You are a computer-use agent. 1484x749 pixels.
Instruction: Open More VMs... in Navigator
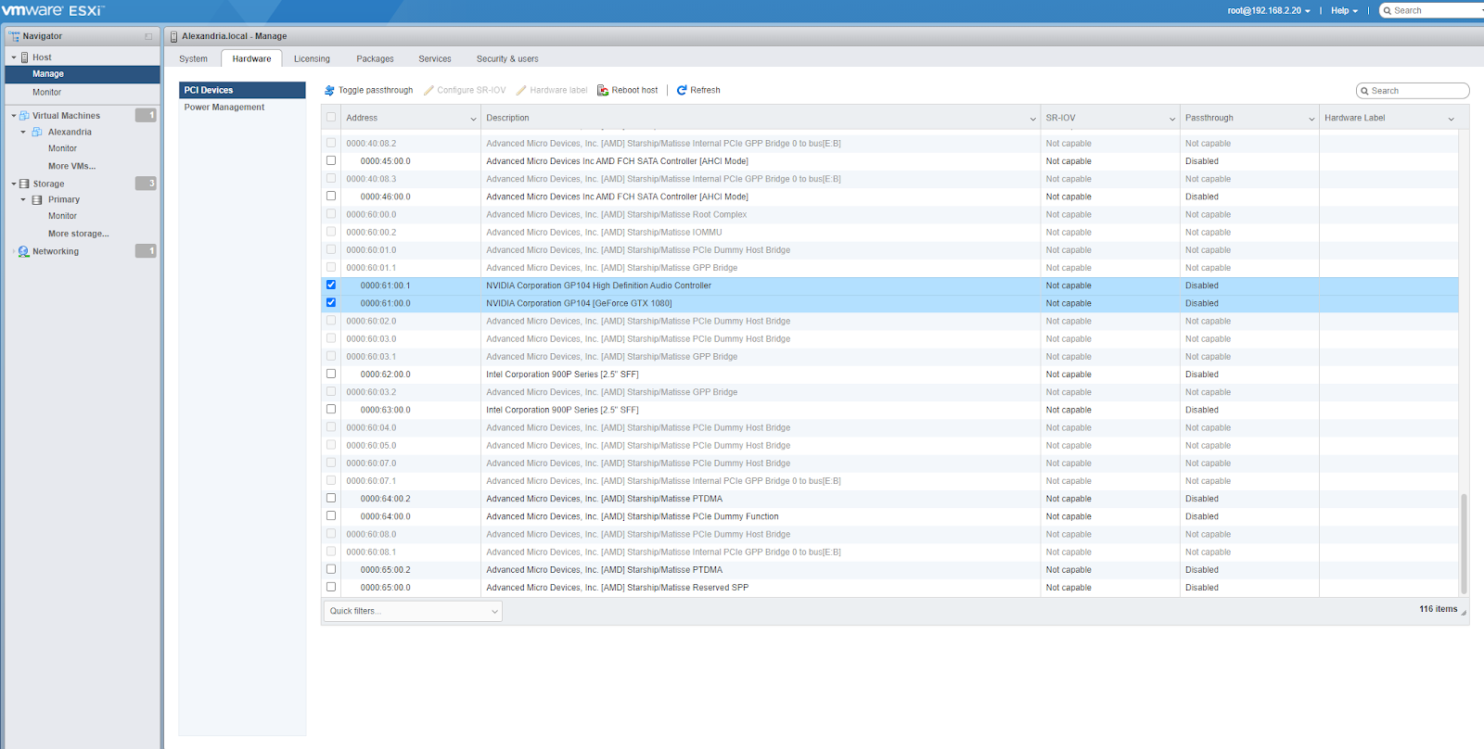pos(71,167)
